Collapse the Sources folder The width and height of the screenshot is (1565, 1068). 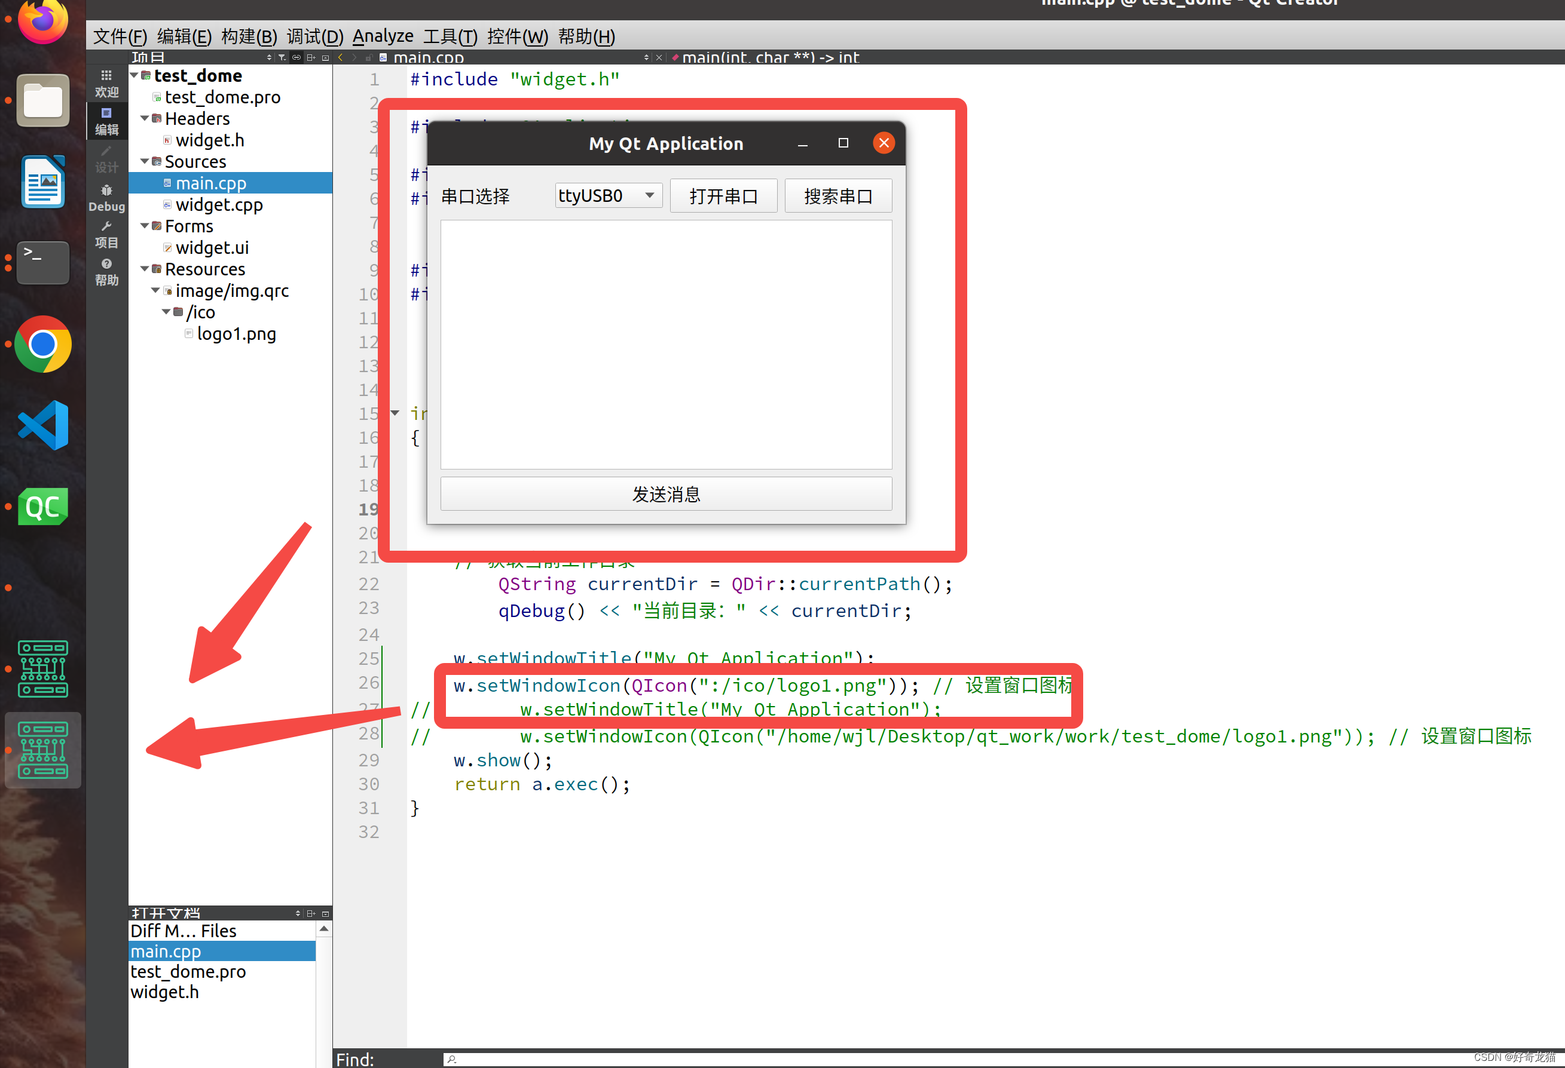[x=145, y=161]
